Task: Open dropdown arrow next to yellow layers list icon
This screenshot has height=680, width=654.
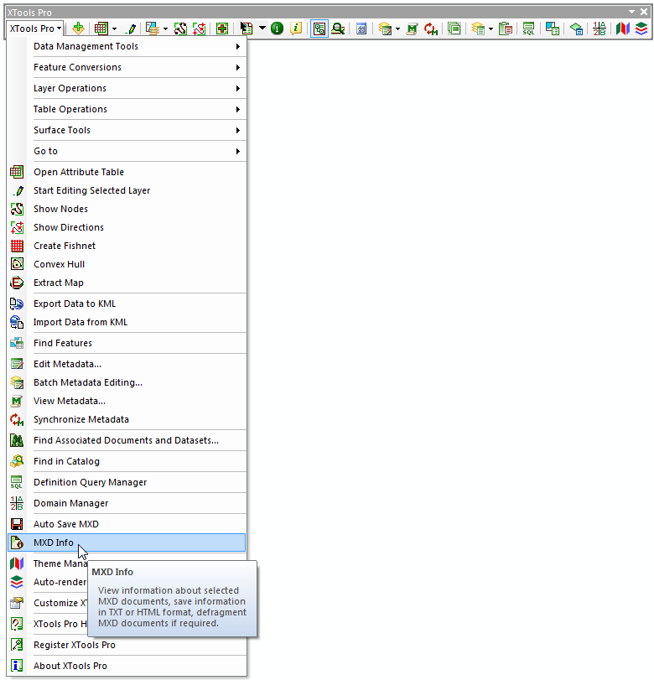Action: tap(491, 29)
